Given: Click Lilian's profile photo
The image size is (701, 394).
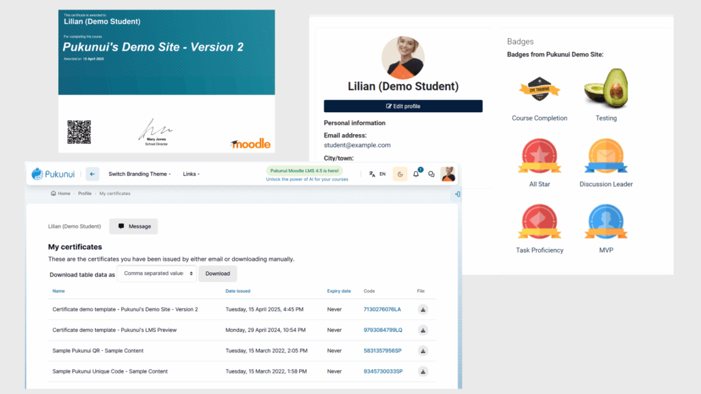Looking at the screenshot, I should point(403,57).
